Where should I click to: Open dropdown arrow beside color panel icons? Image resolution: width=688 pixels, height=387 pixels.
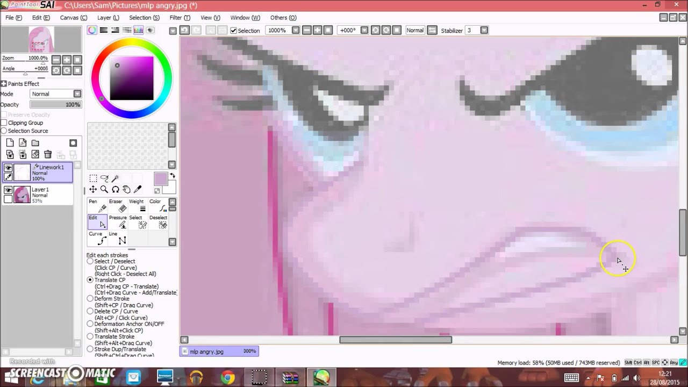click(x=173, y=31)
